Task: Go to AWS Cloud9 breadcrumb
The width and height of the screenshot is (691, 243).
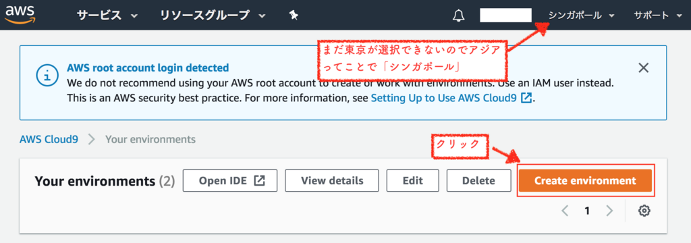Action: click(x=49, y=140)
